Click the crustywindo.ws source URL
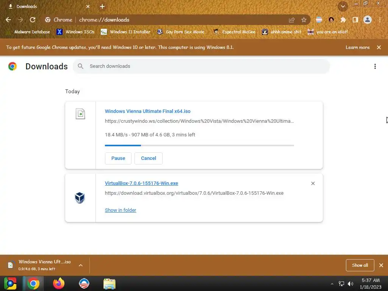Image resolution: width=388 pixels, height=291 pixels. (199, 121)
